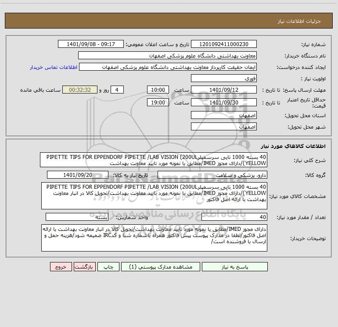
Task: Click the روز و label
Action: [x=104, y=90]
